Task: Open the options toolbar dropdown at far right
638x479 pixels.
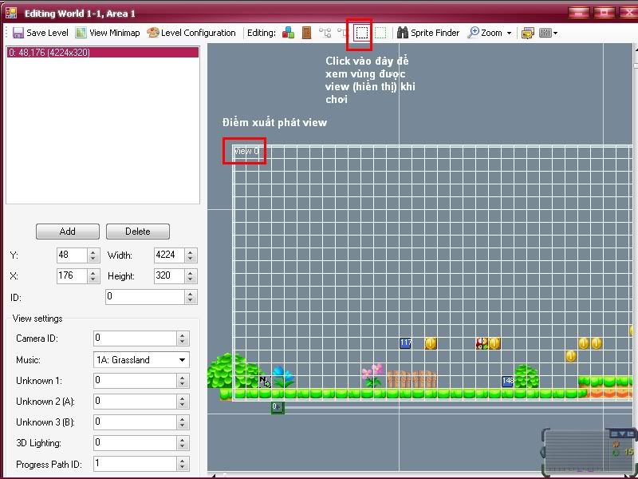Action: [x=548, y=33]
